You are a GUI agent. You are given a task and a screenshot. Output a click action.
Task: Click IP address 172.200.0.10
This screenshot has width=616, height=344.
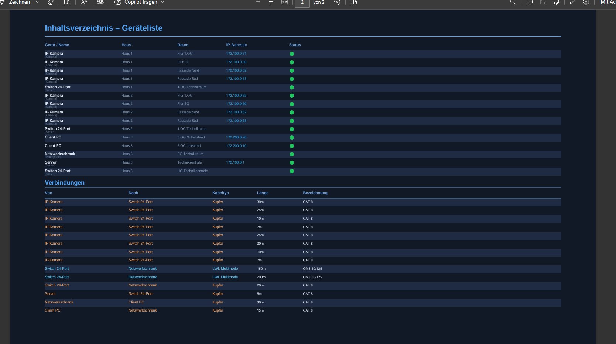click(x=236, y=146)
